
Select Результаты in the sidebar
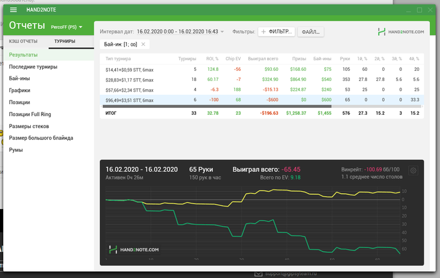coord(49,55)
